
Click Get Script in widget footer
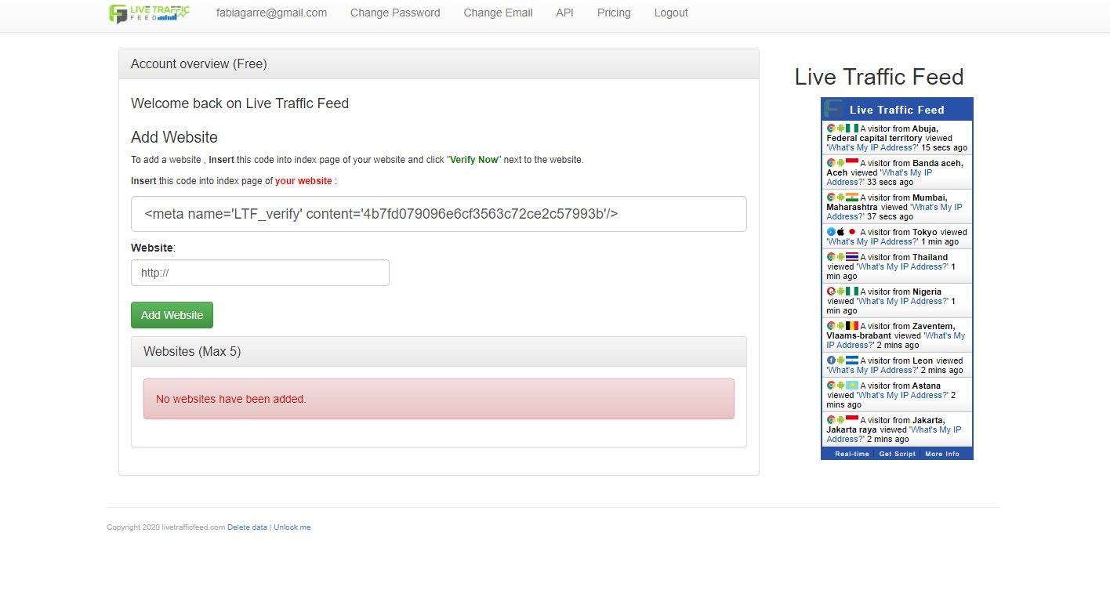898,454
